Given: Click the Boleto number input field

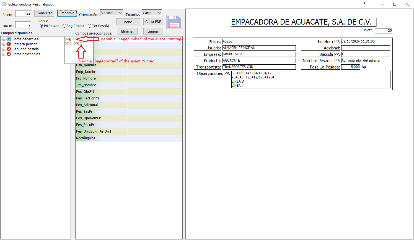Looking at the screenshot, I should click(x=23, y=14).
